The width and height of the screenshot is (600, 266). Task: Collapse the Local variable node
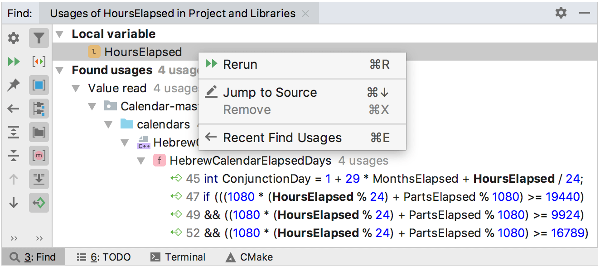pyautogui.click(x=59, y=33)
